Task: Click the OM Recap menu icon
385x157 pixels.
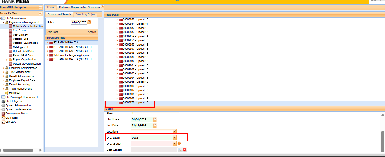Action: (x=3, y=118)
